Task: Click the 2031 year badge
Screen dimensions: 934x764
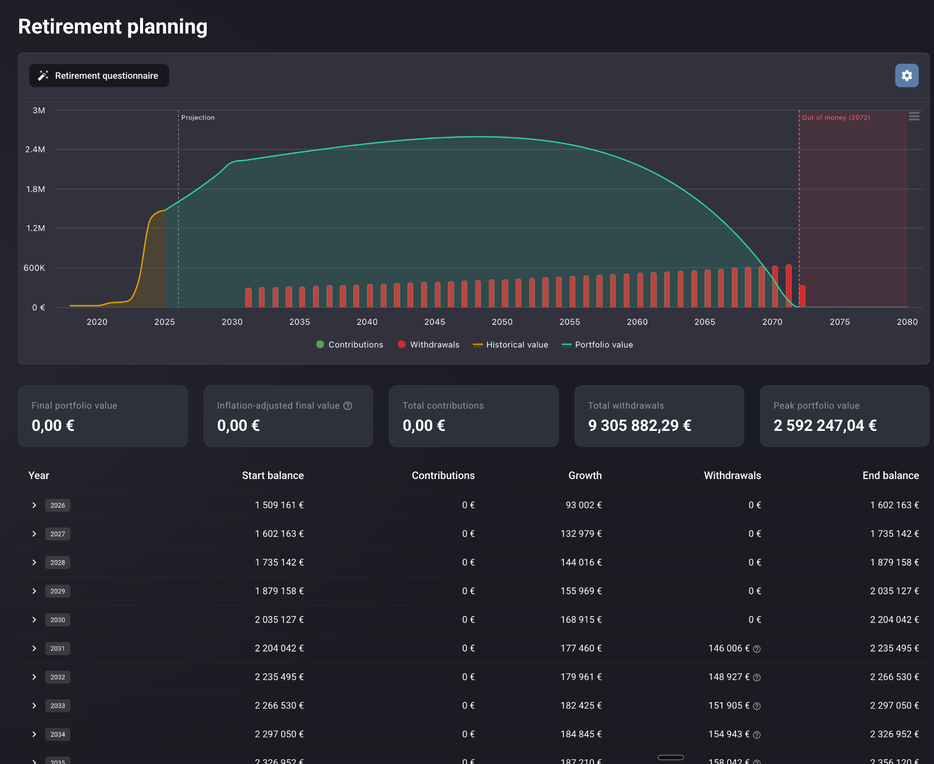Action: click(57, 649)
